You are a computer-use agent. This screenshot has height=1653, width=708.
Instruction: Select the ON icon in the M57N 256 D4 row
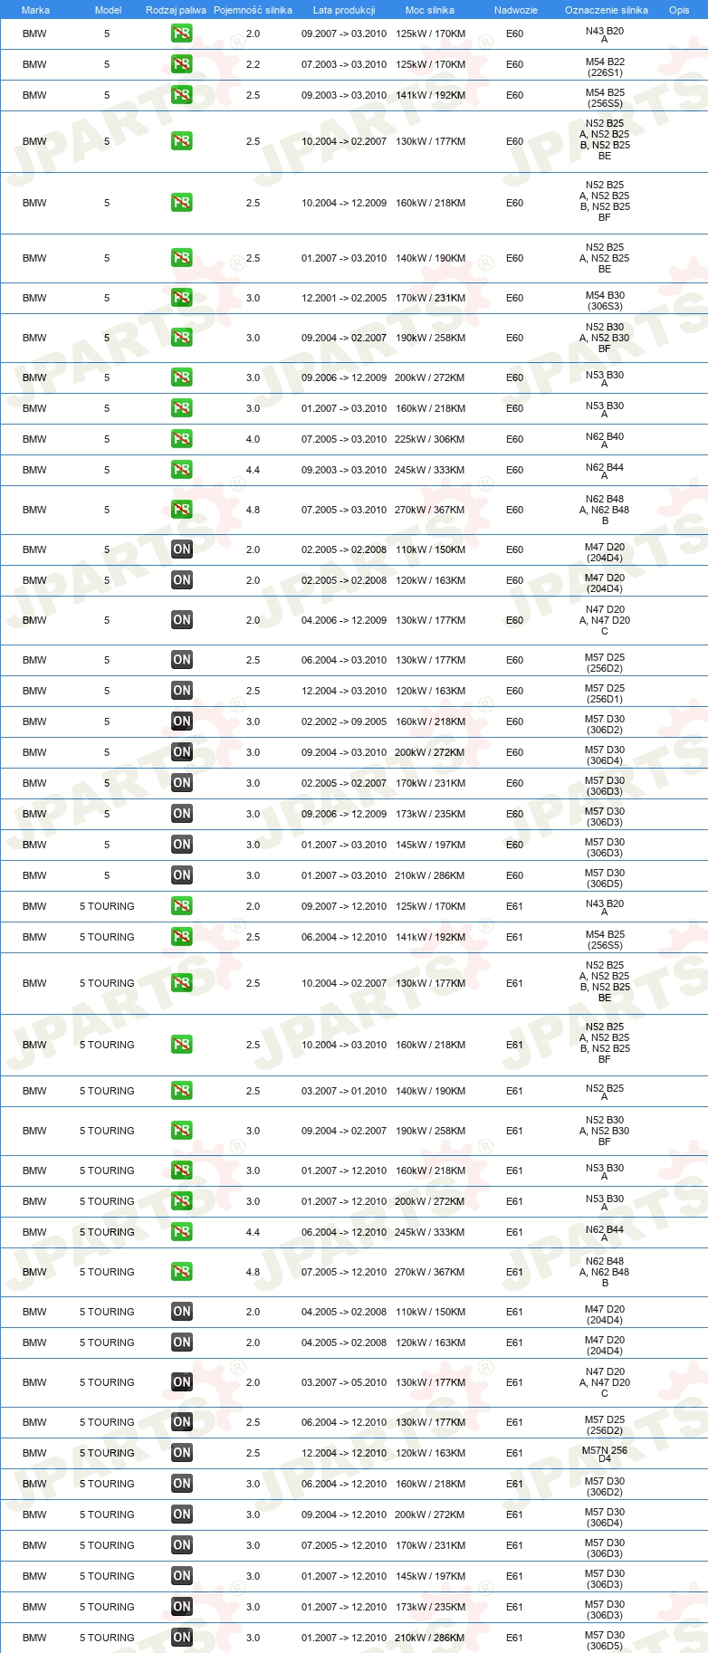point(182,1453)
